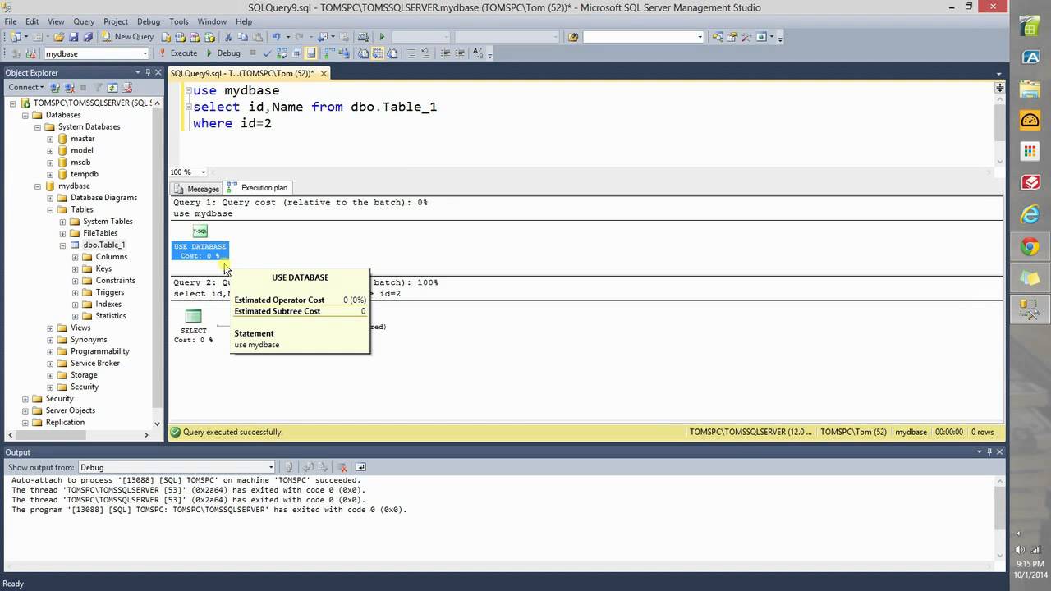Expand the master database node

click(50, 139)
